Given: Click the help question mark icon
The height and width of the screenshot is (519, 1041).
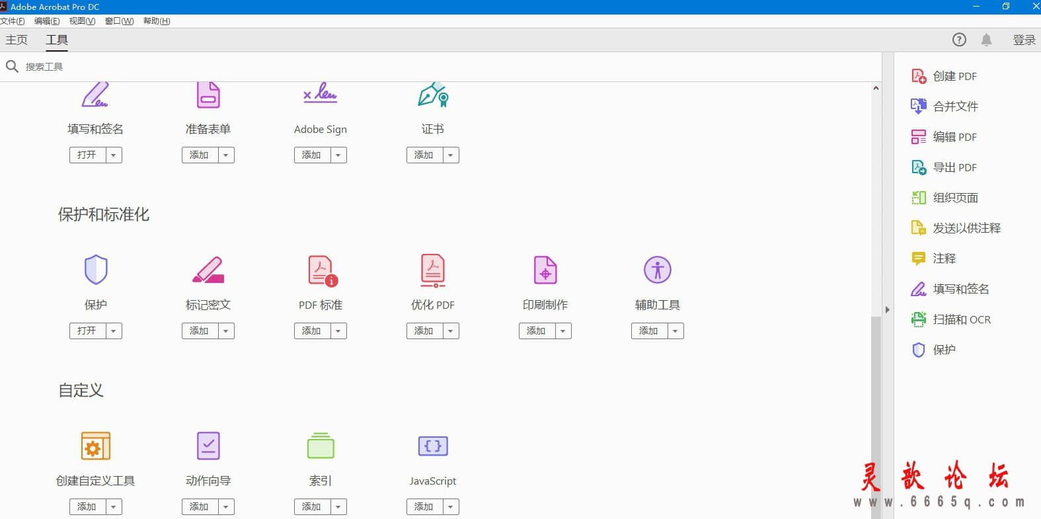Looking at the screenshot, I should 959,40.
